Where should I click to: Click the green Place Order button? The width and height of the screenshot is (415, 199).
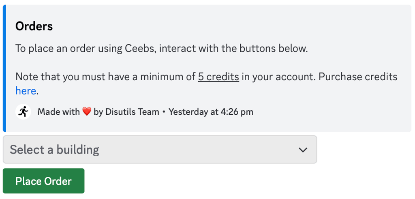[43, 181]
